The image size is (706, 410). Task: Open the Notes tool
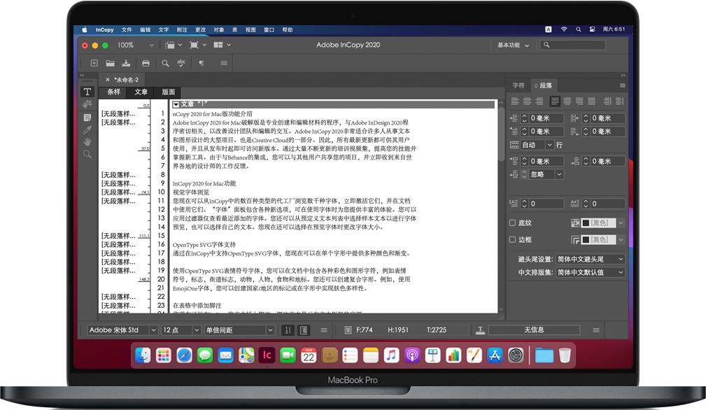87,117
